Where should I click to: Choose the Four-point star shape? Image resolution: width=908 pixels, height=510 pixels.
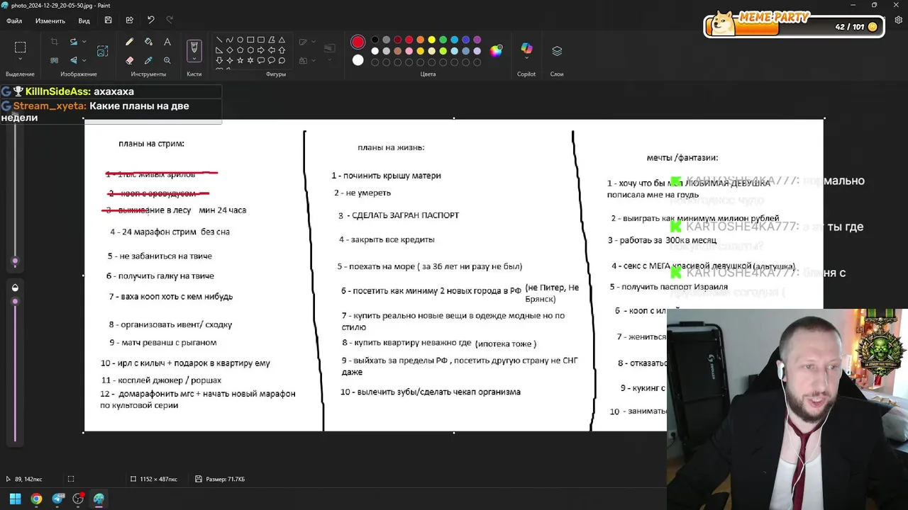point(230,61)
